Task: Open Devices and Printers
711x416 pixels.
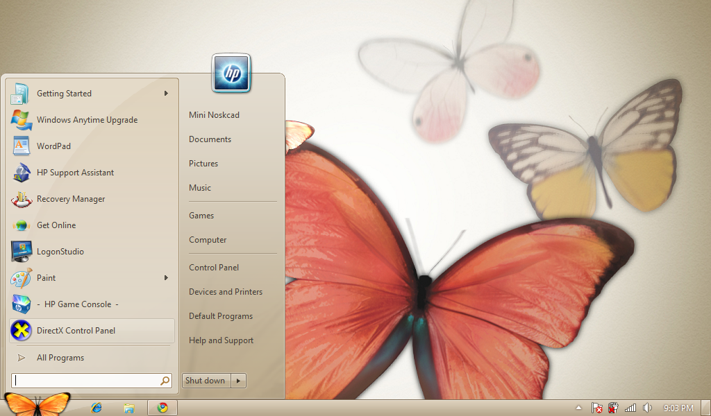Action: pos(226,292)
